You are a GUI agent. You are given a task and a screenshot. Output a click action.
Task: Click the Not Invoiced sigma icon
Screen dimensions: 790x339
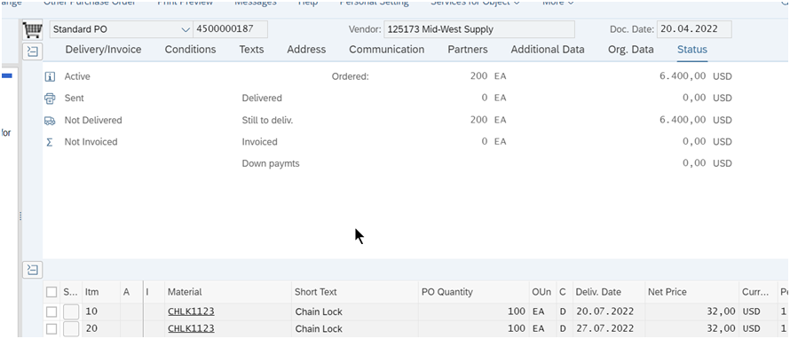tap(50, 142)
